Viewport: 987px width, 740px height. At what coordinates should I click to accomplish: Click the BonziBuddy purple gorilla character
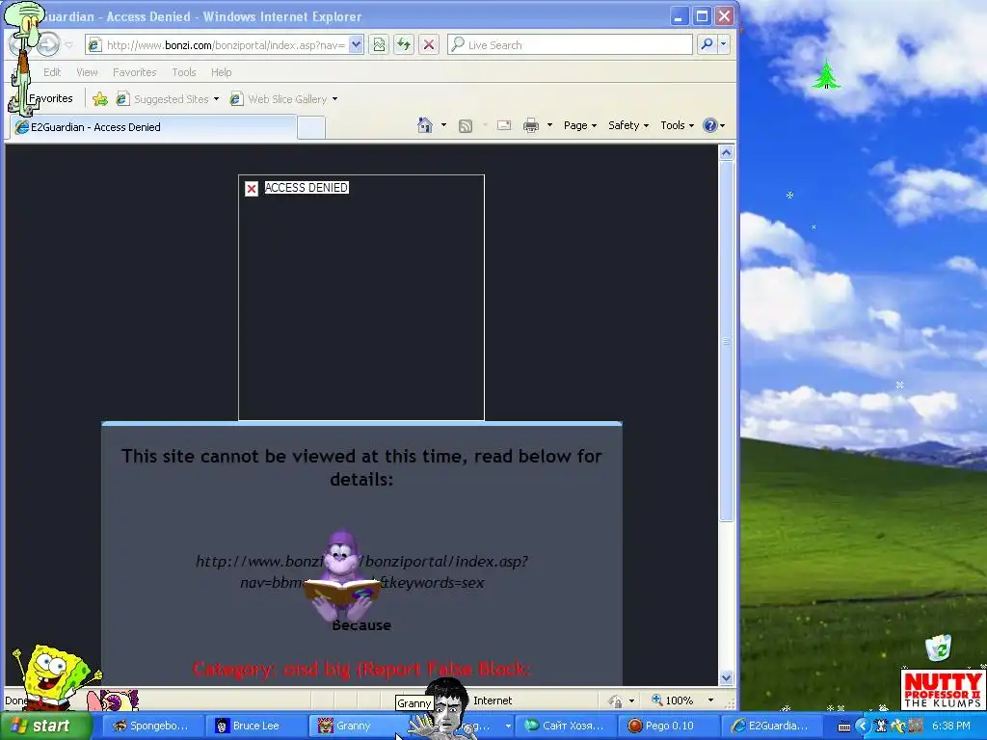342,574
